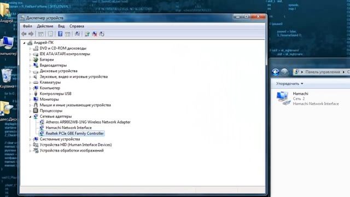Select Atheros AR9002WB-1NG Wireless Network Adapter text
The image size is (350, 197).
click(x=88, y=122)
